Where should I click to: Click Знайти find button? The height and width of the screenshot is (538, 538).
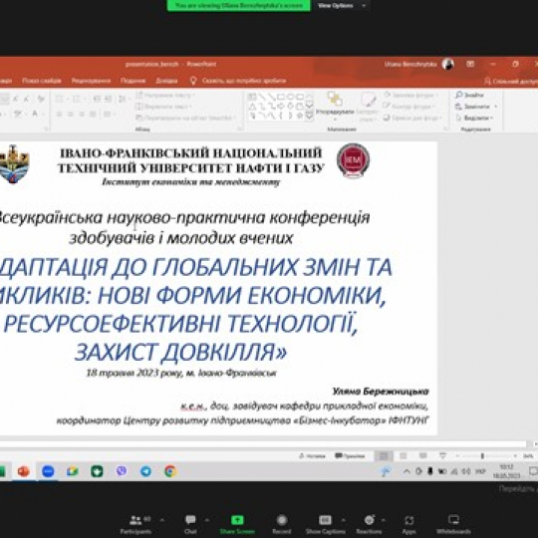pos(469,95)
